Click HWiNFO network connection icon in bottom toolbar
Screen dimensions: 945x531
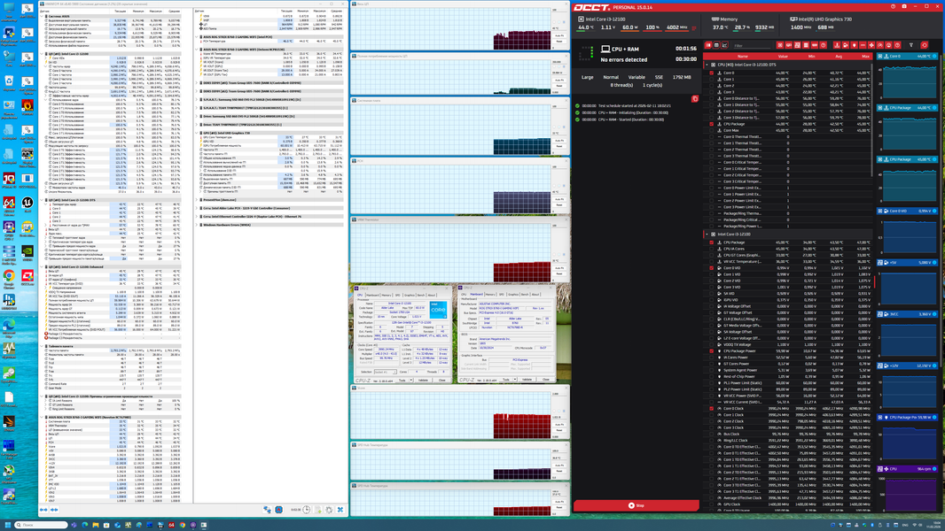pyautogui.click(x=267, y=510)
